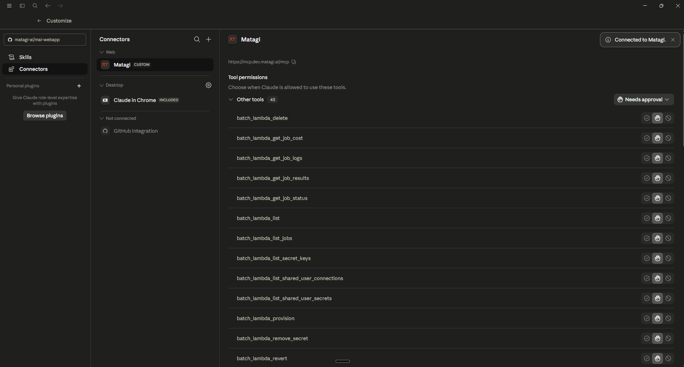684x367 pixels.
Task: Set batch_lambda_get_job_logs to needs approval
Action: click(658, 158)
